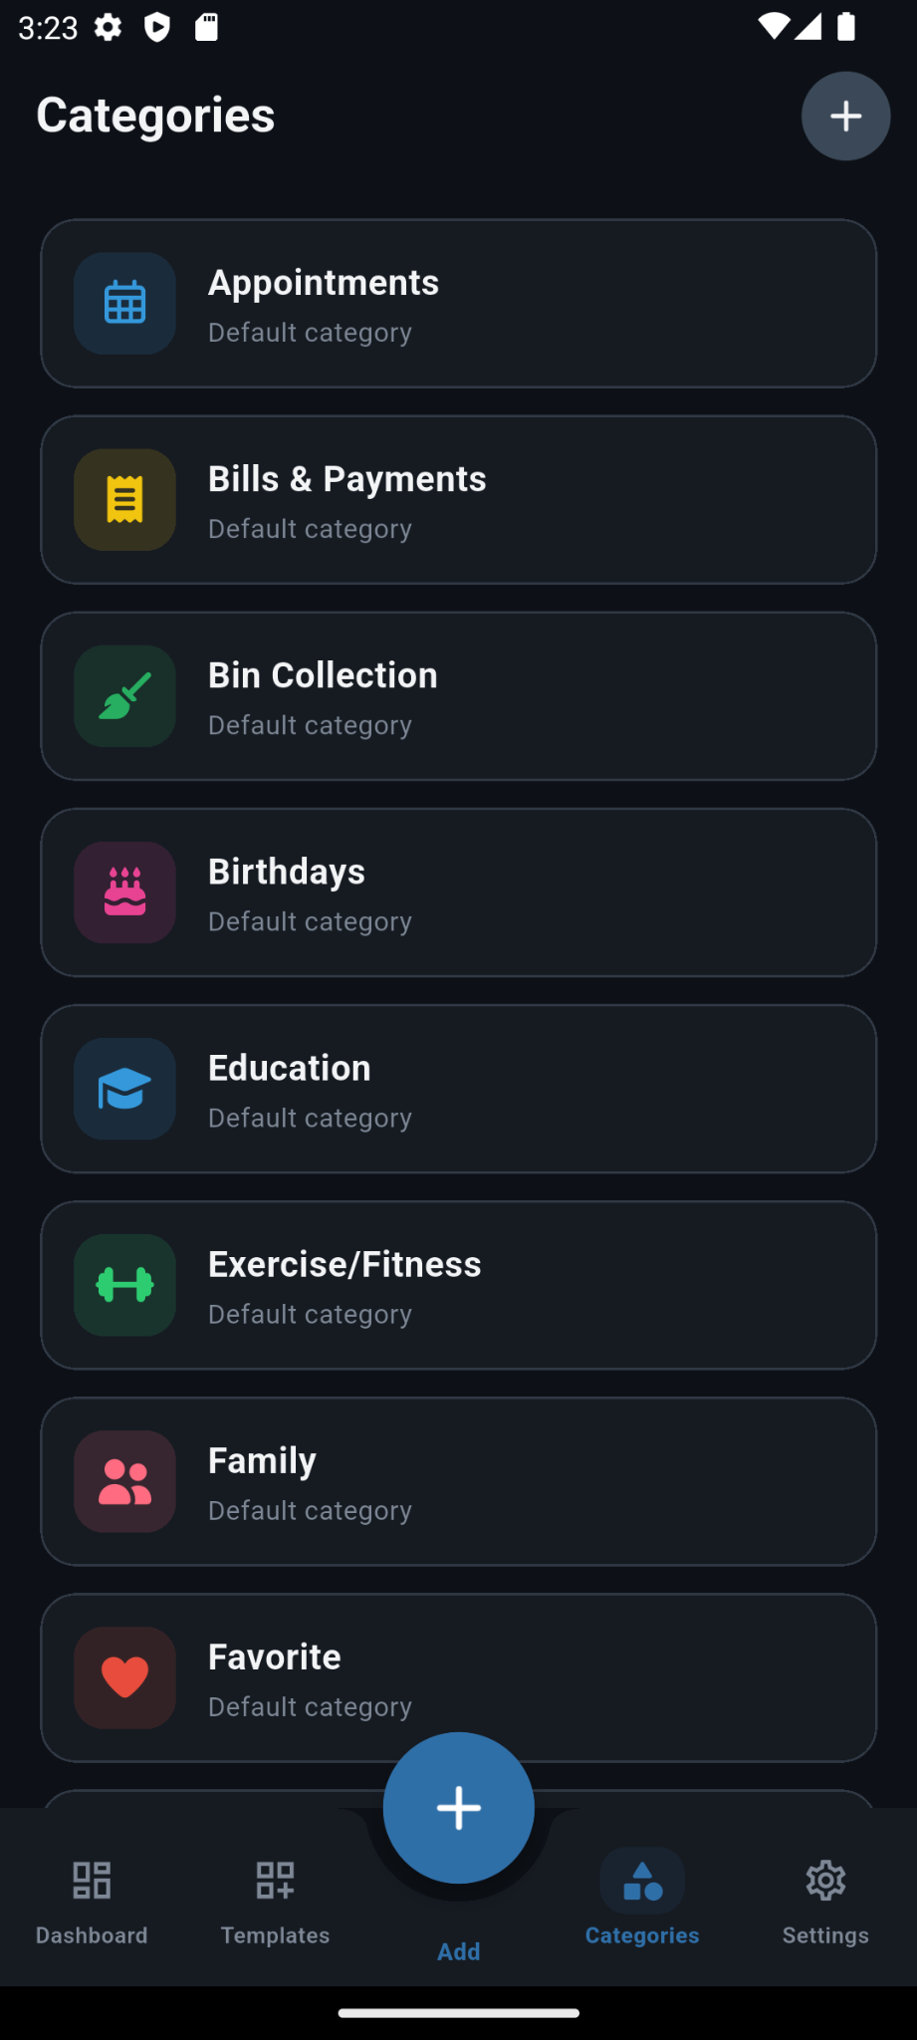Screen dimensions: 917x2040
Task: Select the Family category title
Action: [x=262, y=1460]
